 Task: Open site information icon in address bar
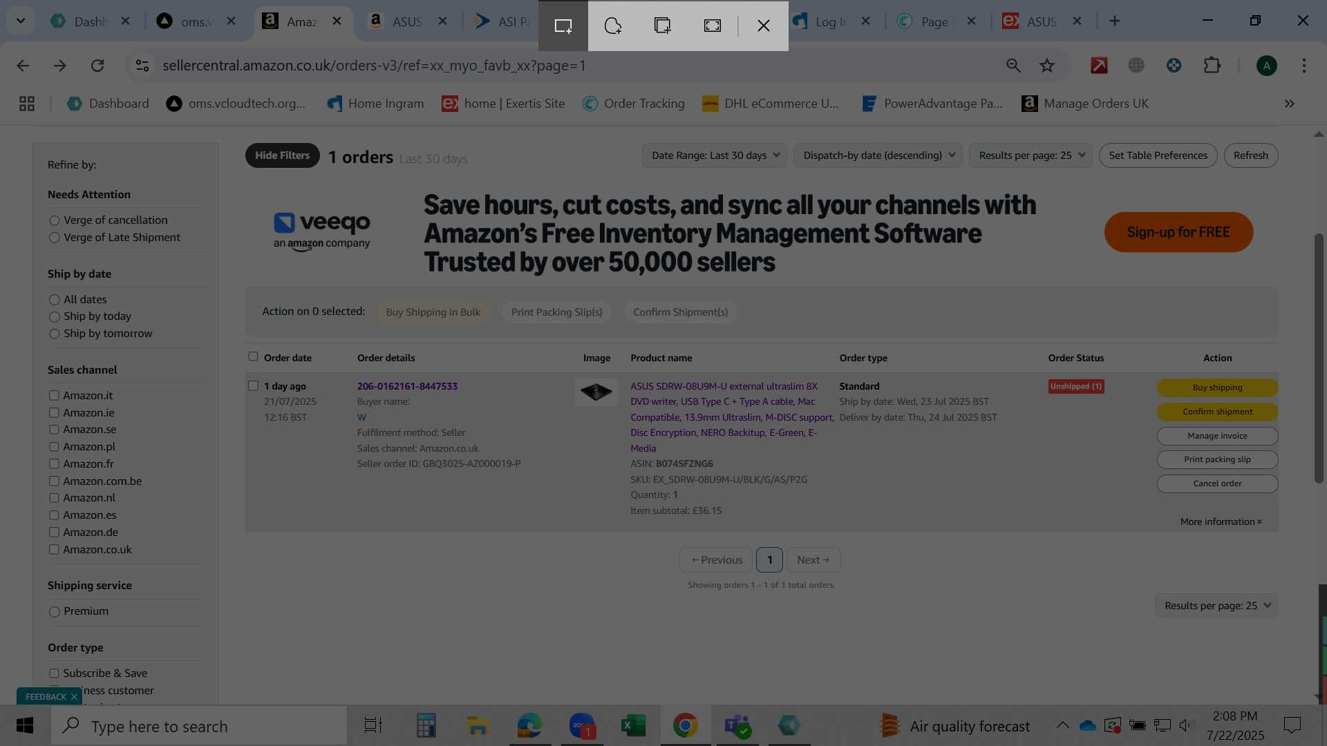click(x=142, y=66)
